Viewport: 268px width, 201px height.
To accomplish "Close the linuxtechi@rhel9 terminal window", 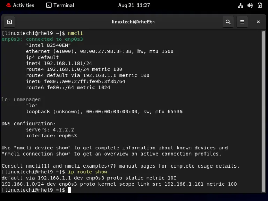I will tap(258, 22).
